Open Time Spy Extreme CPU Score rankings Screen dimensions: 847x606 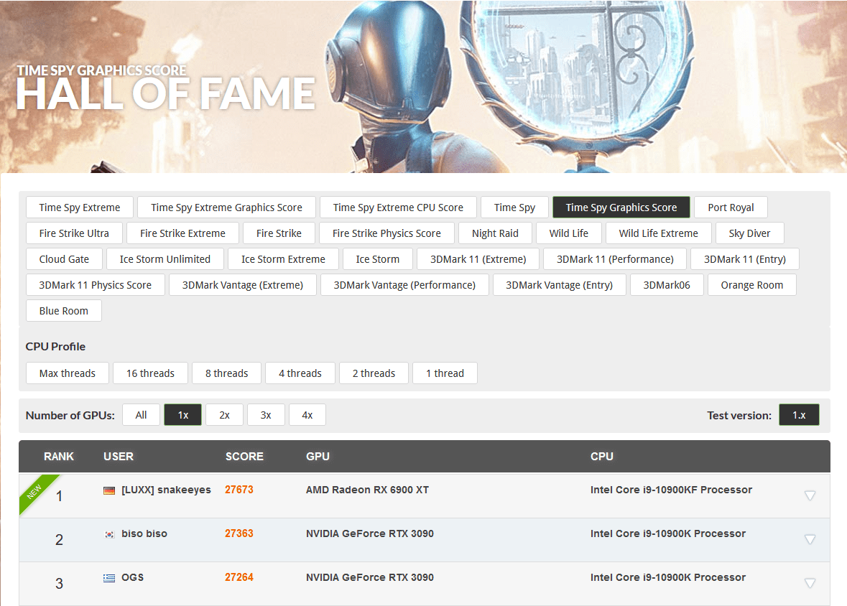pyautogui.click(x=398, y=208)
